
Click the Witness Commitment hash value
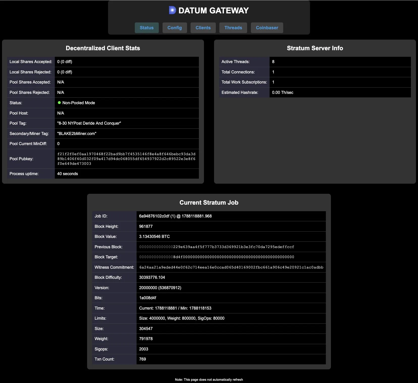point(231,267)
